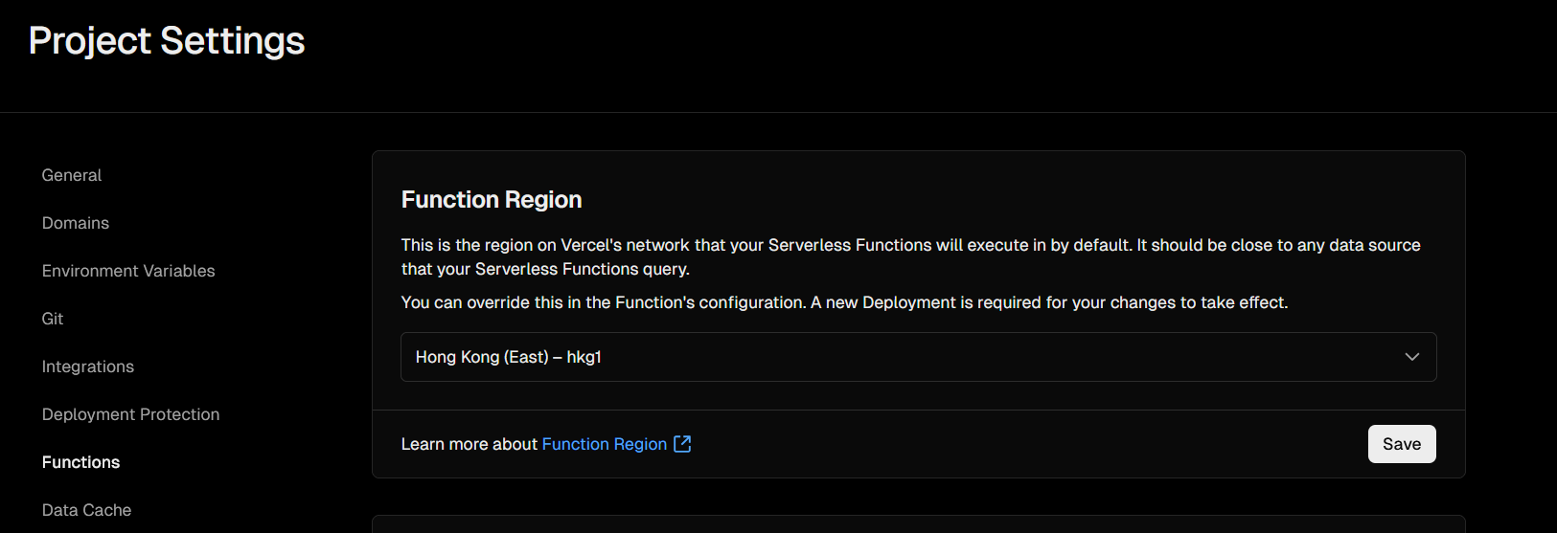
Task: Click the 'hkg1' region code text
Action: pyautogui.click(x=584, y=357)
